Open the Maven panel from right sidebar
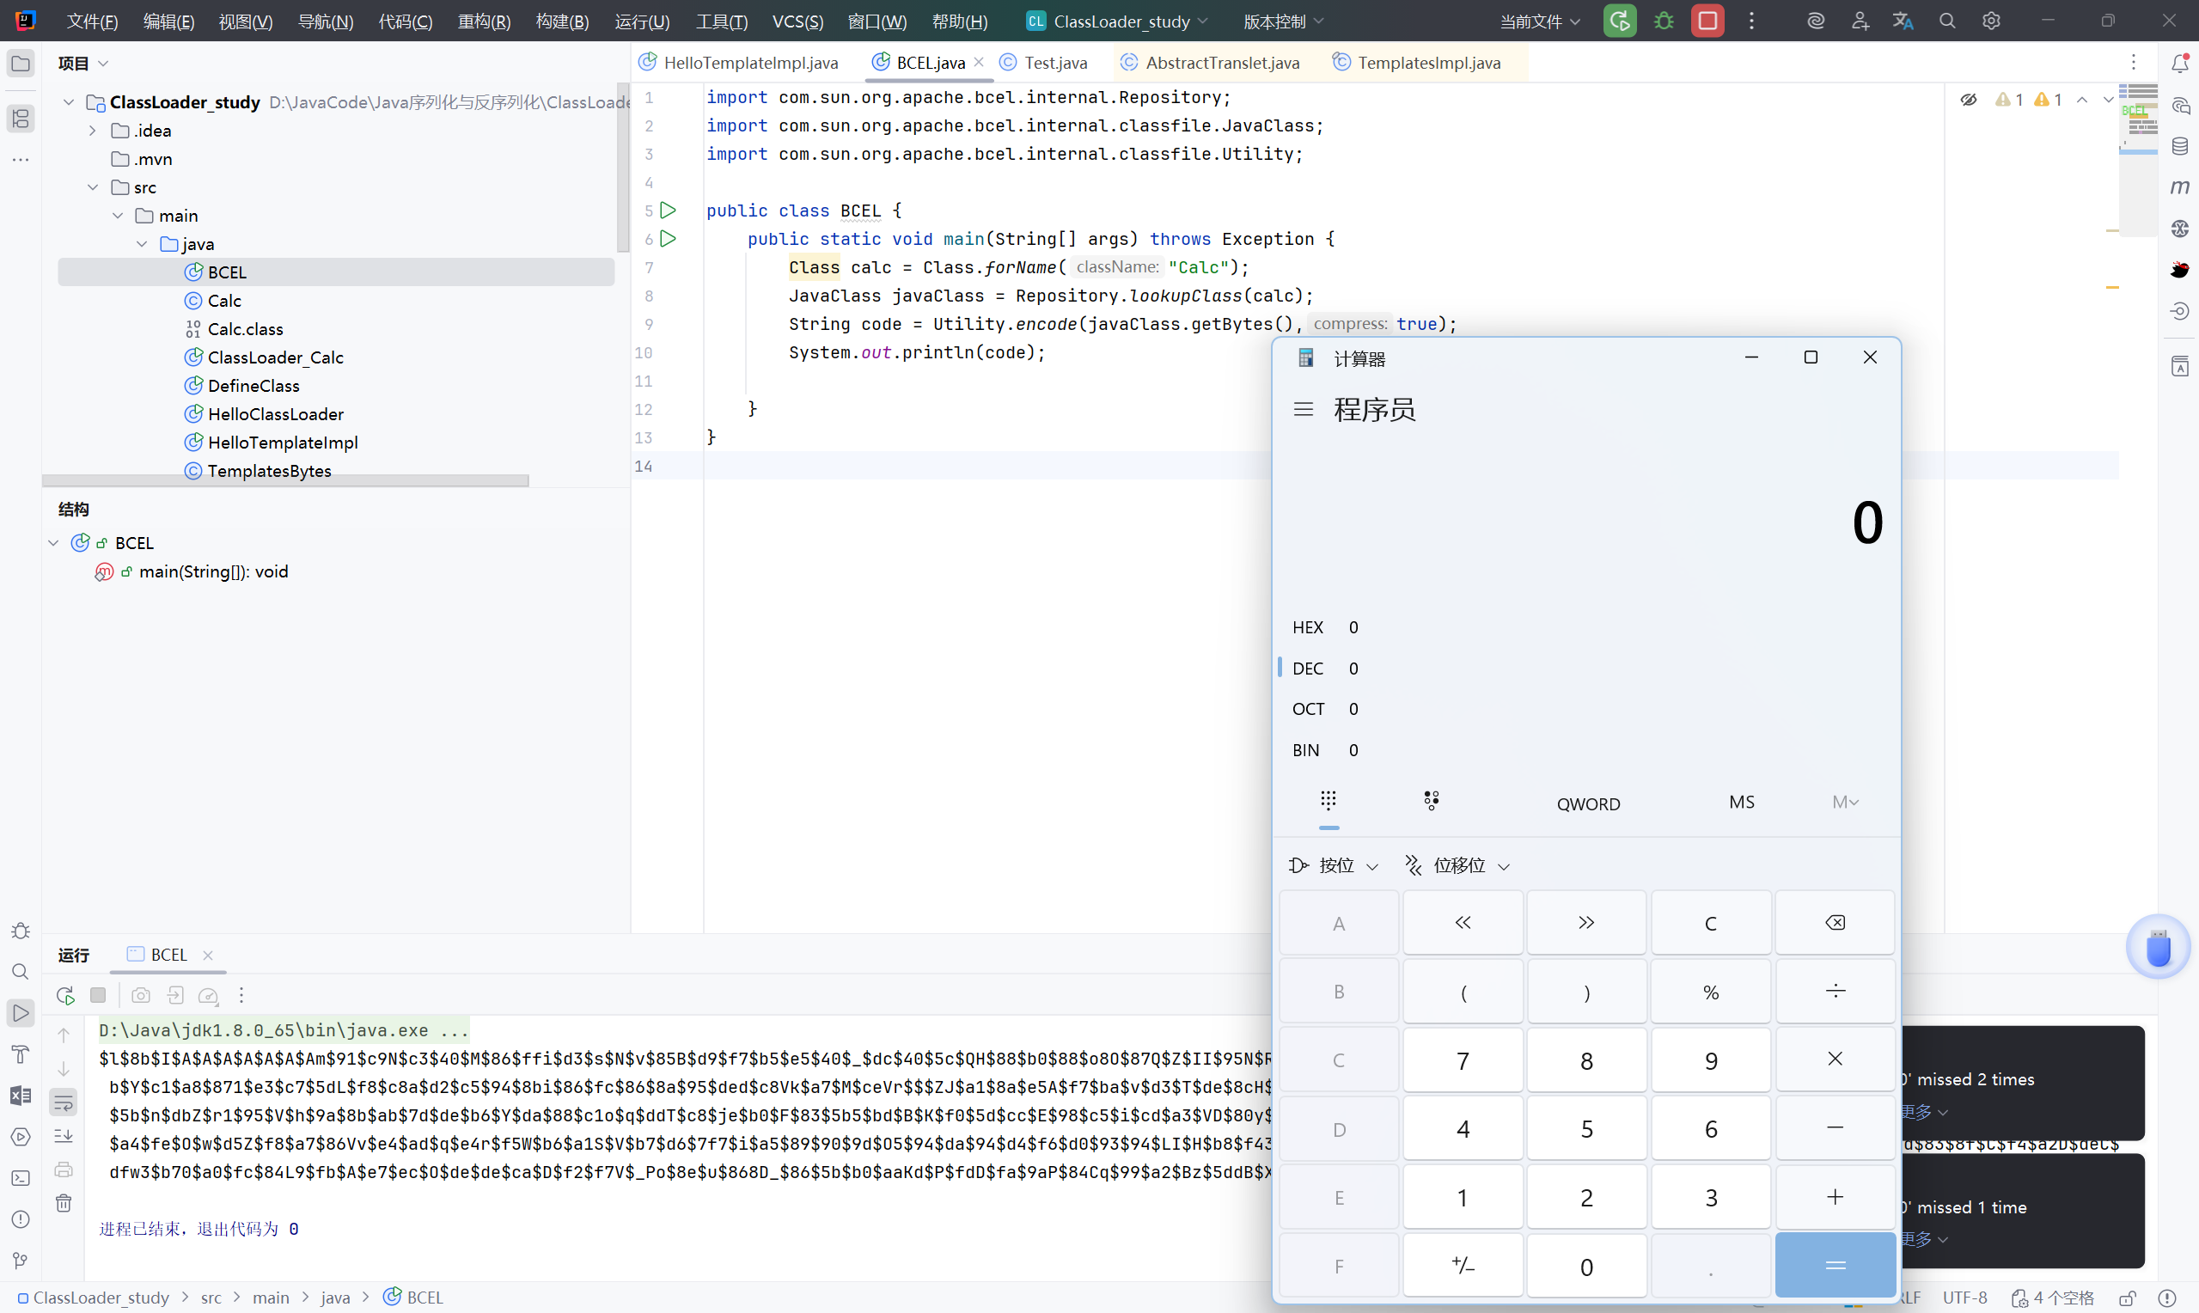This screenshot has width=2199, height=1313. click(2179, 186)
